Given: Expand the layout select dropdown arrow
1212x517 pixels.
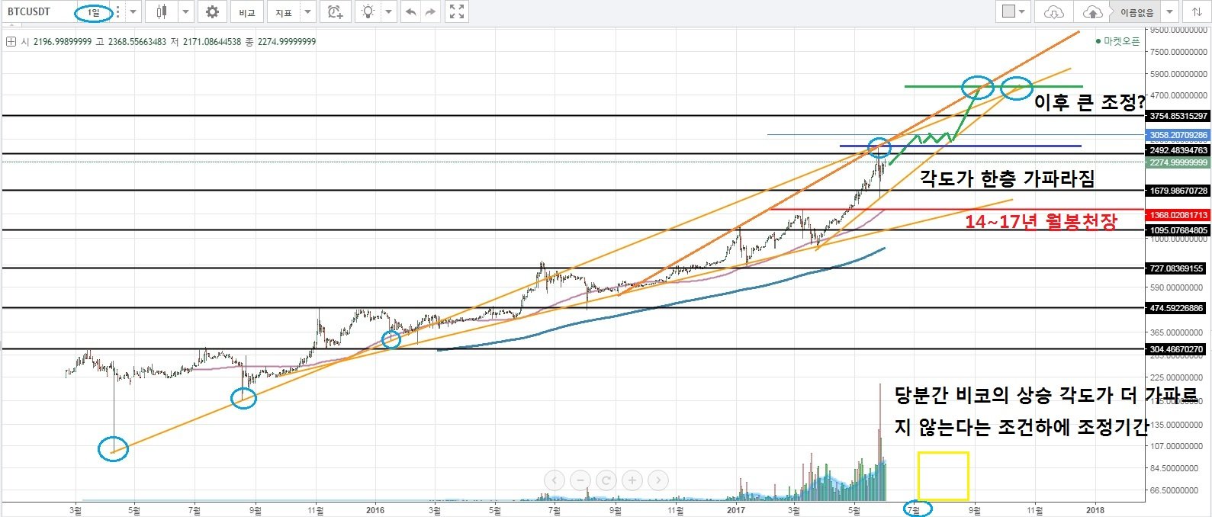Looking at the screenshot, I should pyautogui.click(x=1024, y=12).
